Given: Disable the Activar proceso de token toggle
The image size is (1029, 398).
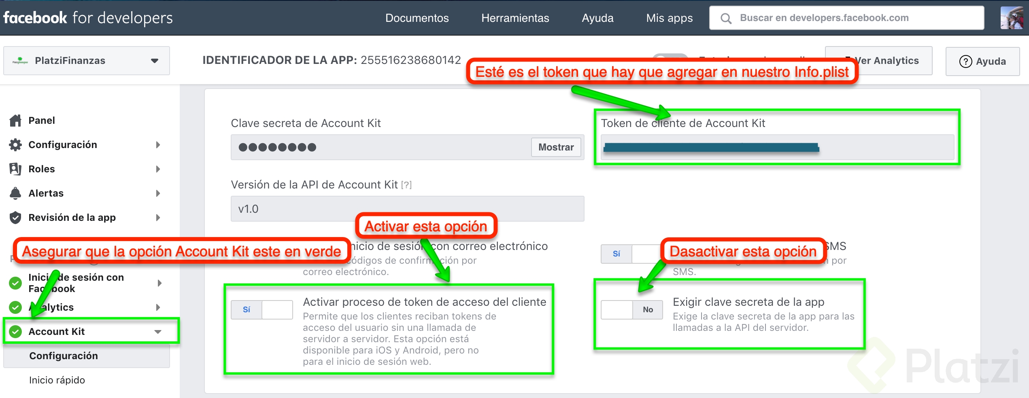Looking at the screenshot, I should tap(262, 309).
